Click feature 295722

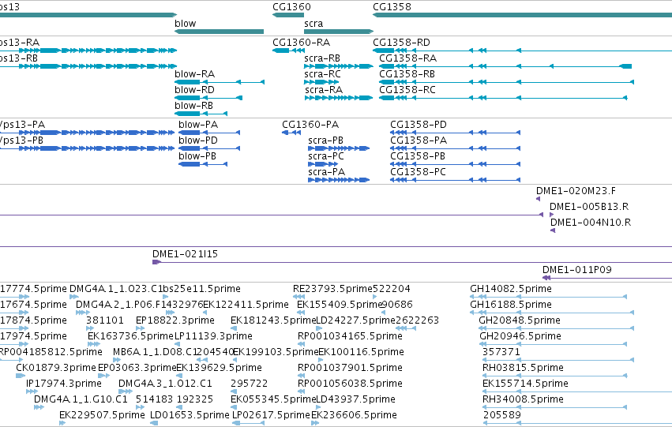pos(233,392)
